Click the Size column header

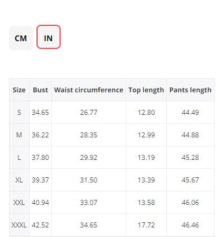(19, 90)
